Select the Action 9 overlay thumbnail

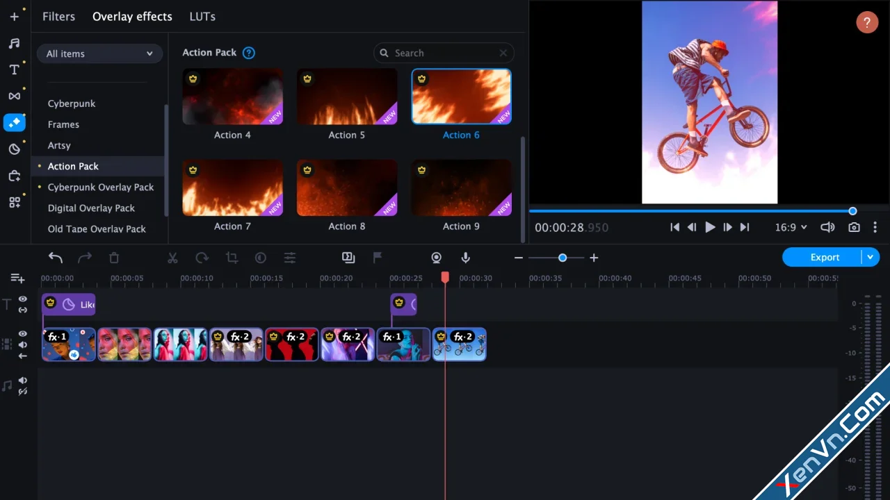(x=461, y=187)
